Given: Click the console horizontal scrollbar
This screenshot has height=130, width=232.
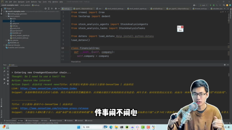Looking at the screenshot, I should pos(31,118).
